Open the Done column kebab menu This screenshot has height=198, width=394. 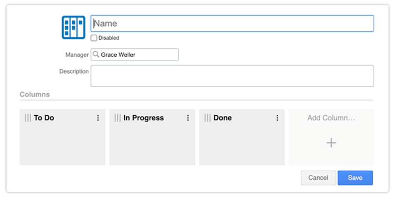[x=277, y=118]
